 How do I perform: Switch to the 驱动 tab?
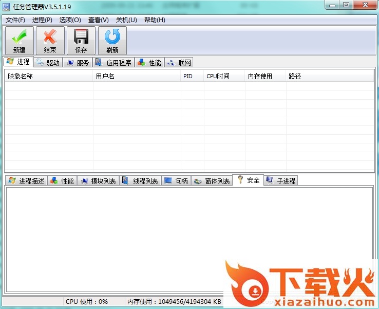48,63
